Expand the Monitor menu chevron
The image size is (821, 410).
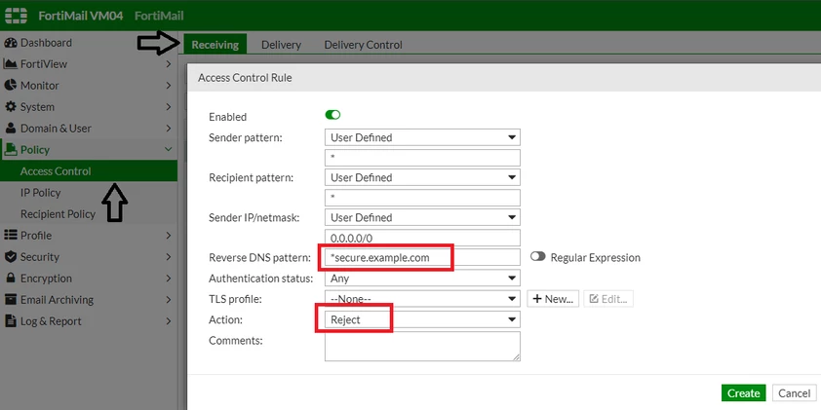(168, 86)
